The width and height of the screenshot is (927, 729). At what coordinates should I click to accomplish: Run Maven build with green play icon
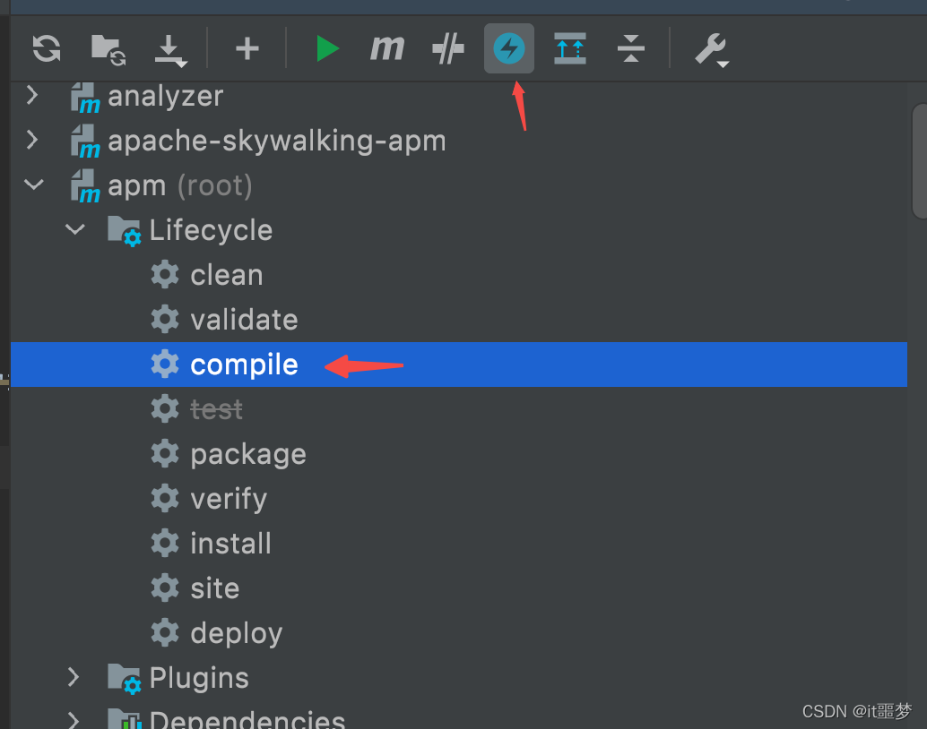click(327, 48)
